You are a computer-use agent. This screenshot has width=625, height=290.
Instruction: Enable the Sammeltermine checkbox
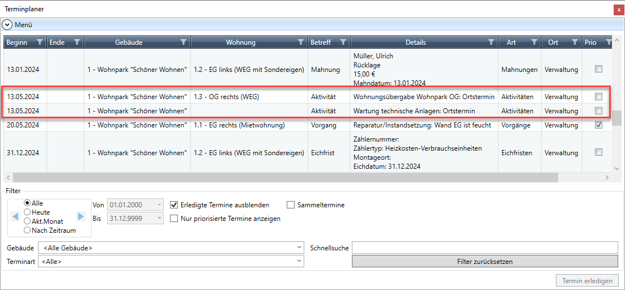coord(291,205)
